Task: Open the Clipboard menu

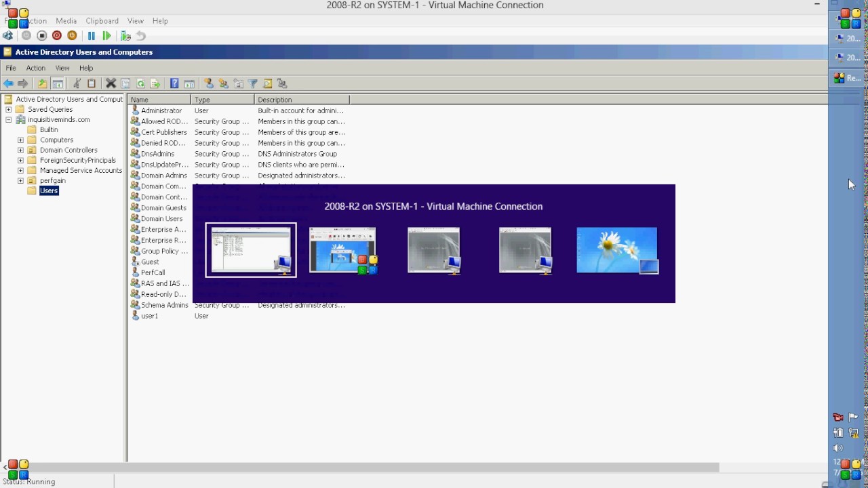Action: 102,21
